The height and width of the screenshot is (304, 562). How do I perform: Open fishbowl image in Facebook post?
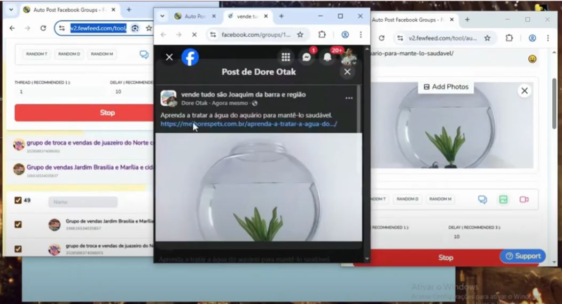[x=259, y=187]
